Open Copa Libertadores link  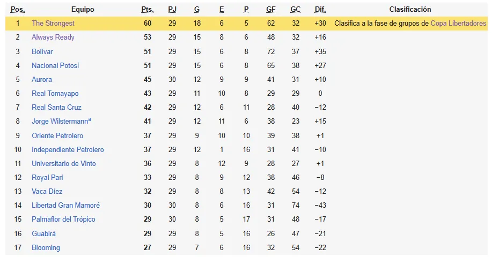458,23
